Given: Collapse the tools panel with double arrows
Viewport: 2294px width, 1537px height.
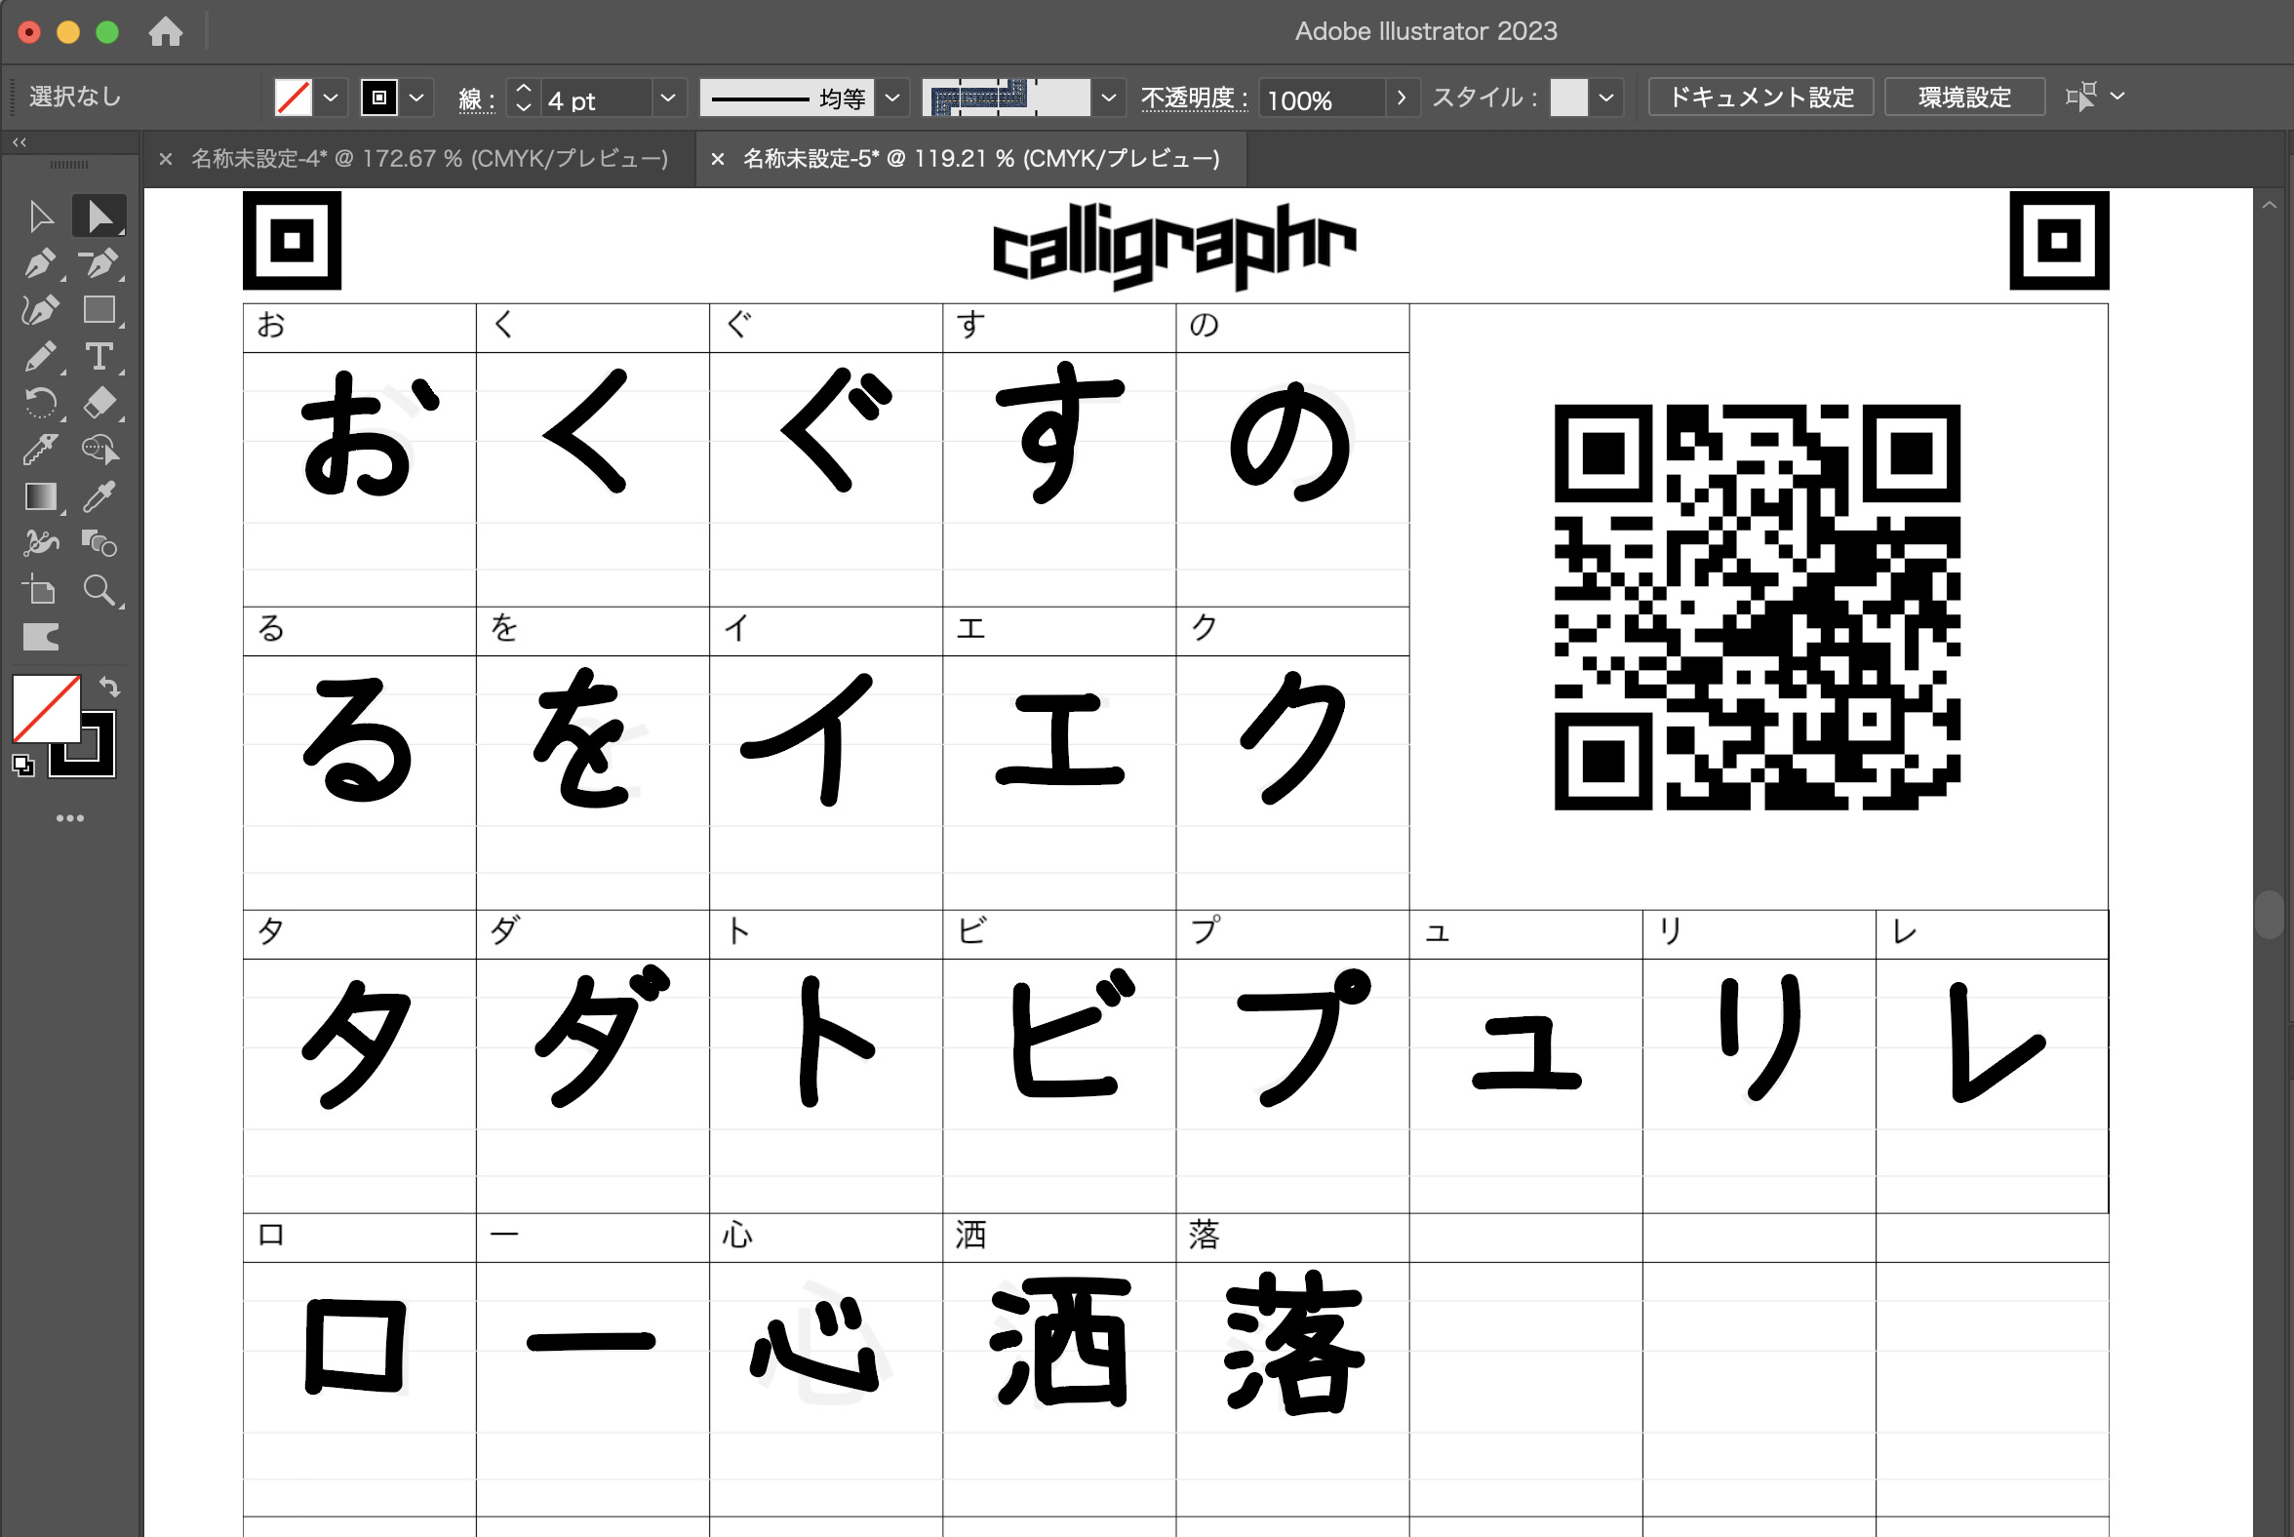Looking at the screenshot, I should [19, 142].
